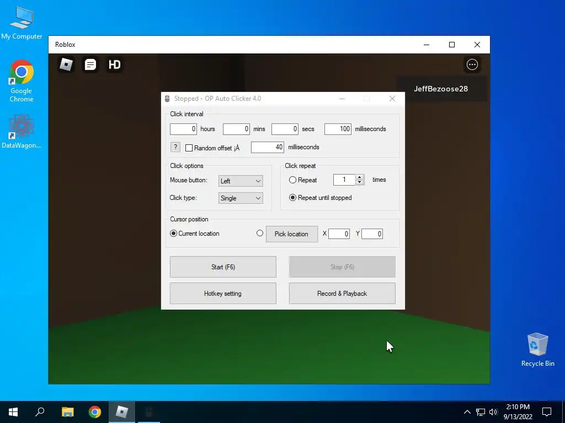Open File Explorer from the taskbar
Viewport: 565px width, 423px height.
67,412
